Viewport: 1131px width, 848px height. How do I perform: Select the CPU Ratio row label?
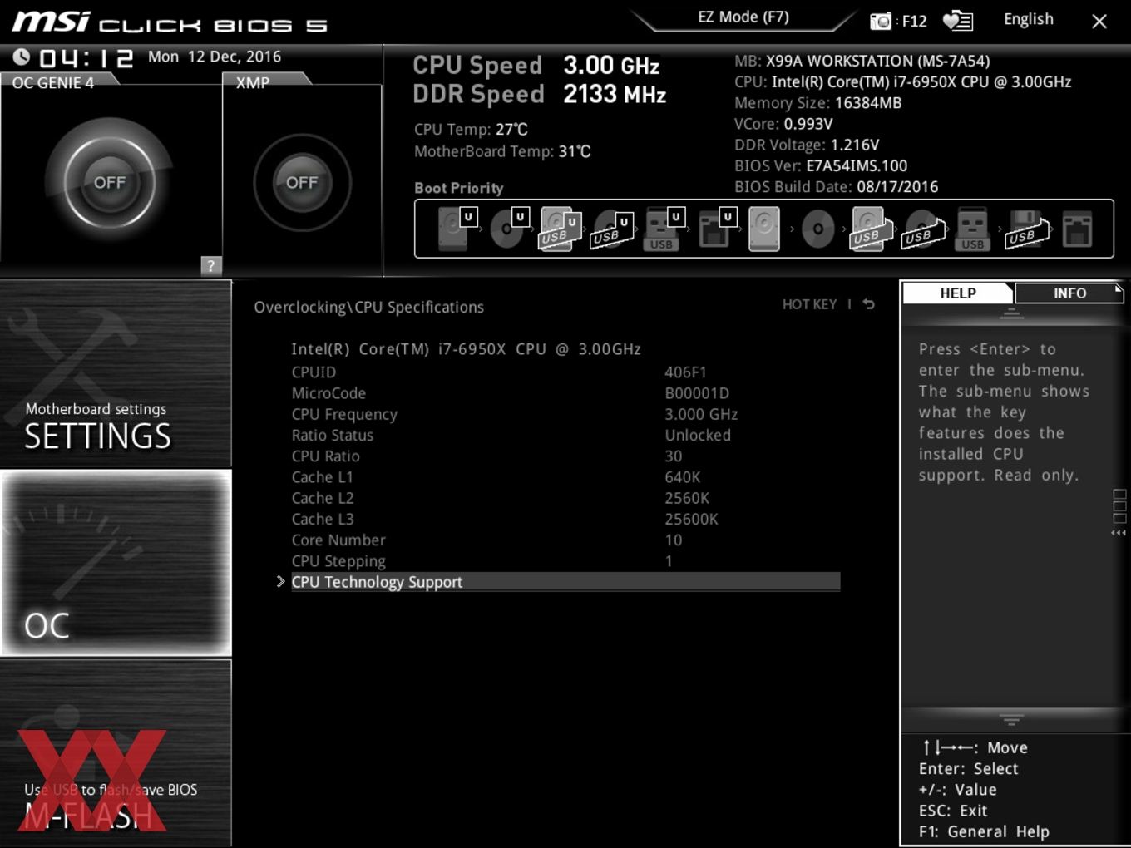[x=325, y=456]
